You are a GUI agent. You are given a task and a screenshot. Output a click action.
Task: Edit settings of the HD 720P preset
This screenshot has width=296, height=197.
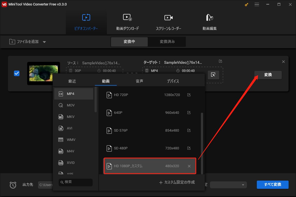[189, 95]
